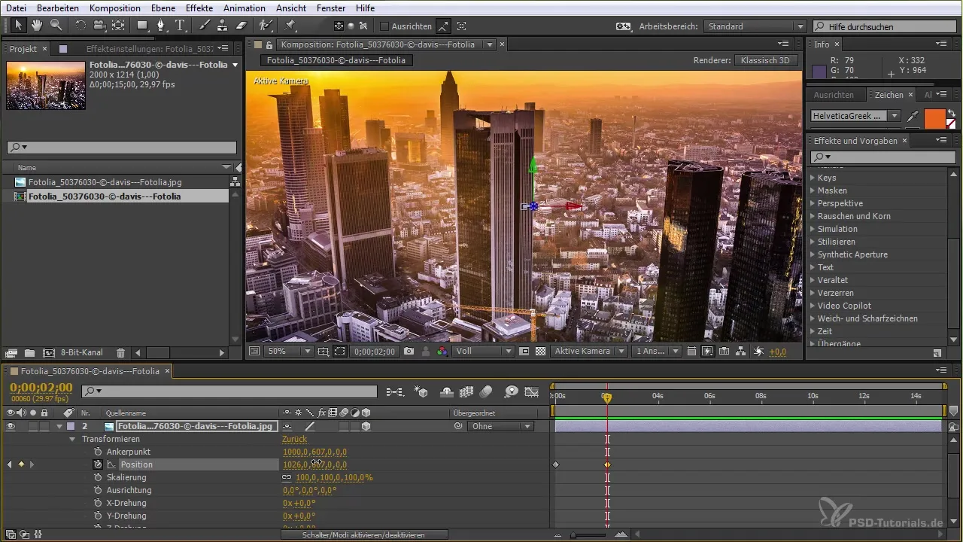
Task: Select the Pen tool
Action: pos(161,25)
